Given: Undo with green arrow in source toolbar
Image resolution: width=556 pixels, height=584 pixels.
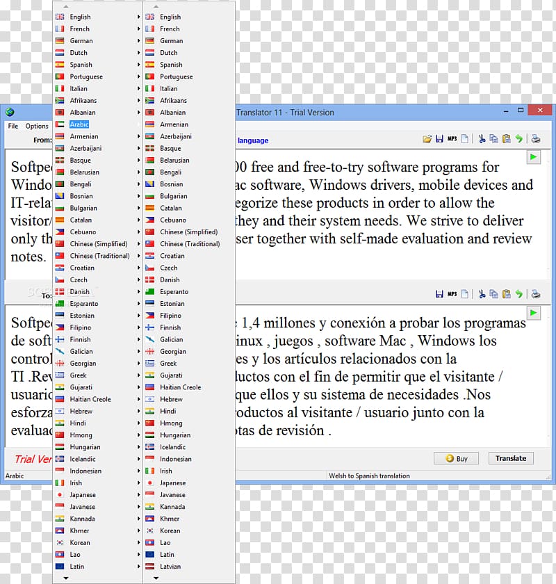Looking at the screenshot, I should [x=519, y=139].
